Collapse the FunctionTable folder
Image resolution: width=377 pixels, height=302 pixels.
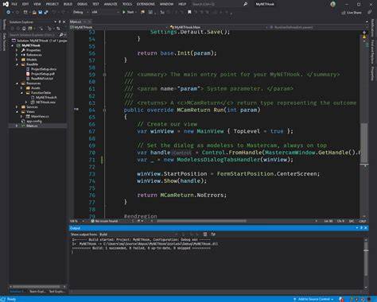coord(22,93)
